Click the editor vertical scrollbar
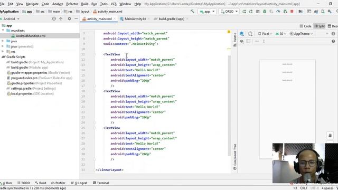 click(x=229, y=106)
